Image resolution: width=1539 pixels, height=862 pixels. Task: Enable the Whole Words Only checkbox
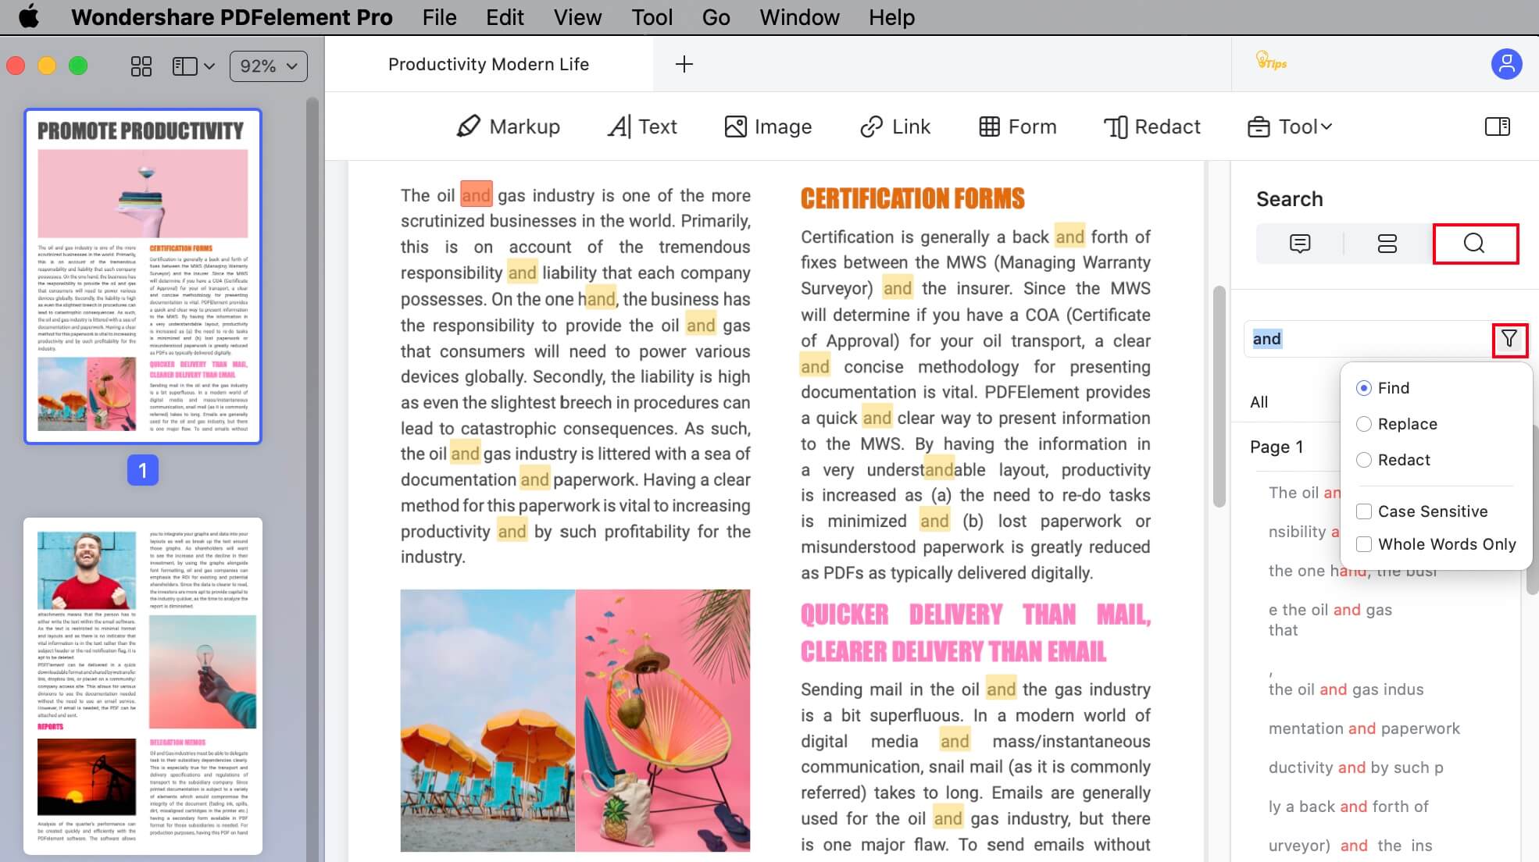pos(1362,544)
